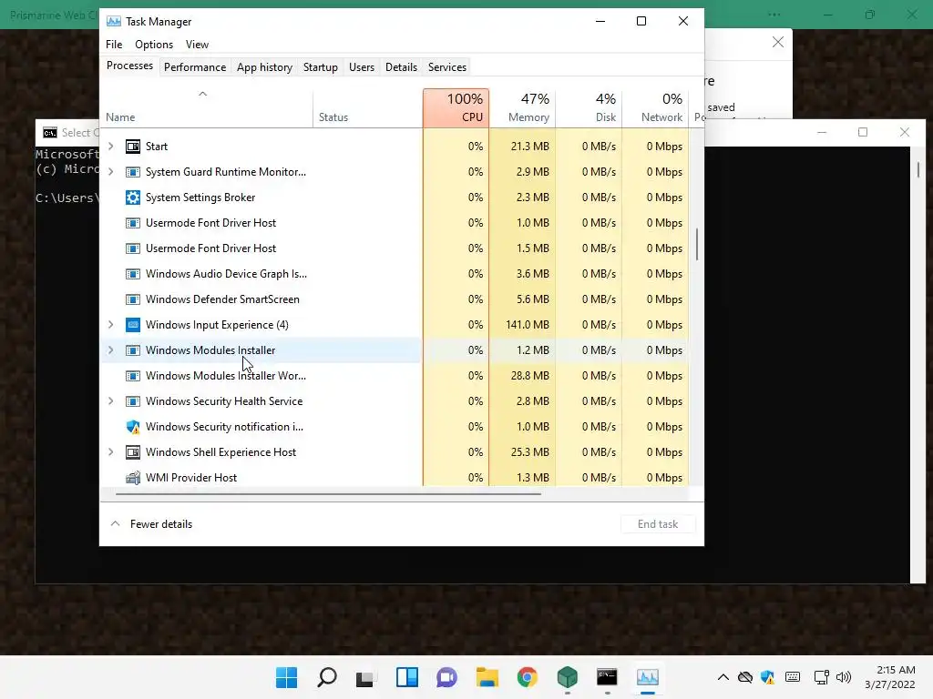Switch to the Services tab
The width and height of the screenshot is (933, 699).
coord(446,67)
